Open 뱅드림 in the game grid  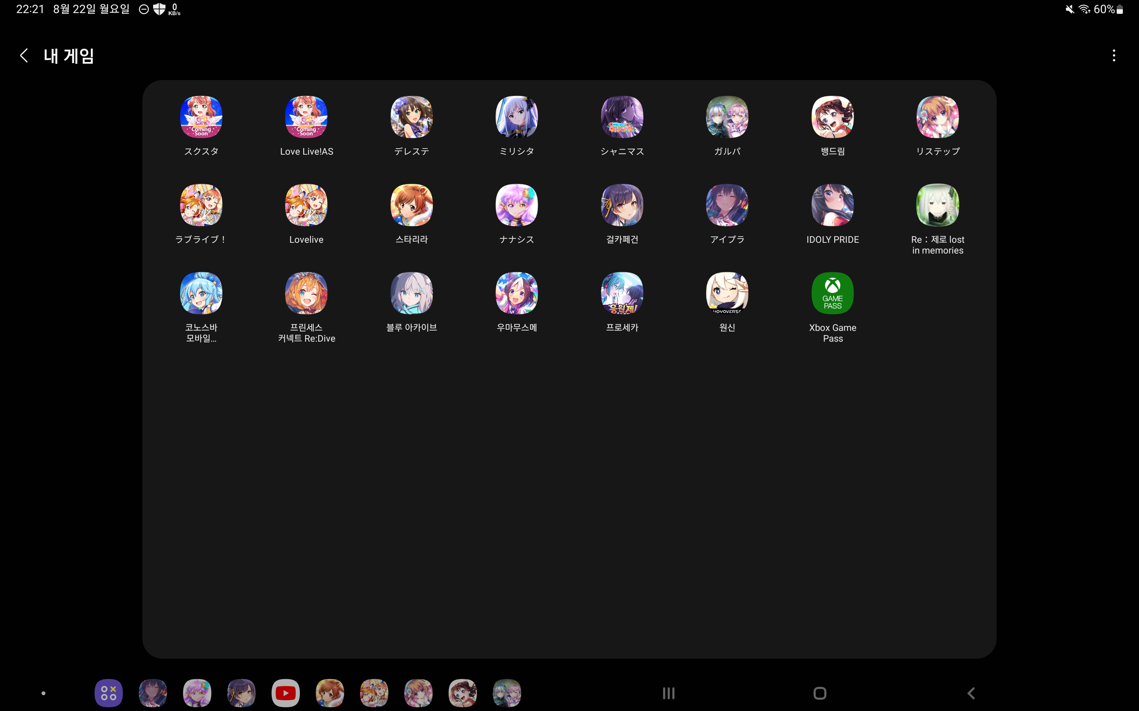click(x=833, y=117)
